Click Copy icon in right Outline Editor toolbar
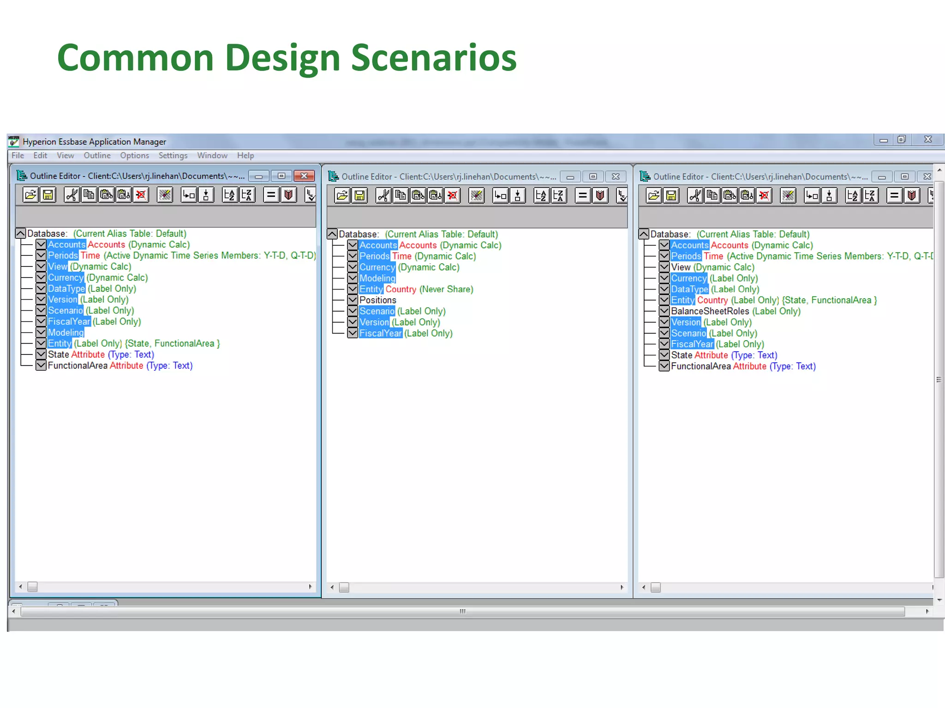Viewport: 945px width, 708px height. (x=712, y=196)
